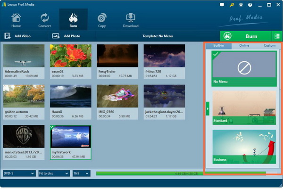Click the Template: No Menu label

(x=158, y=36)
